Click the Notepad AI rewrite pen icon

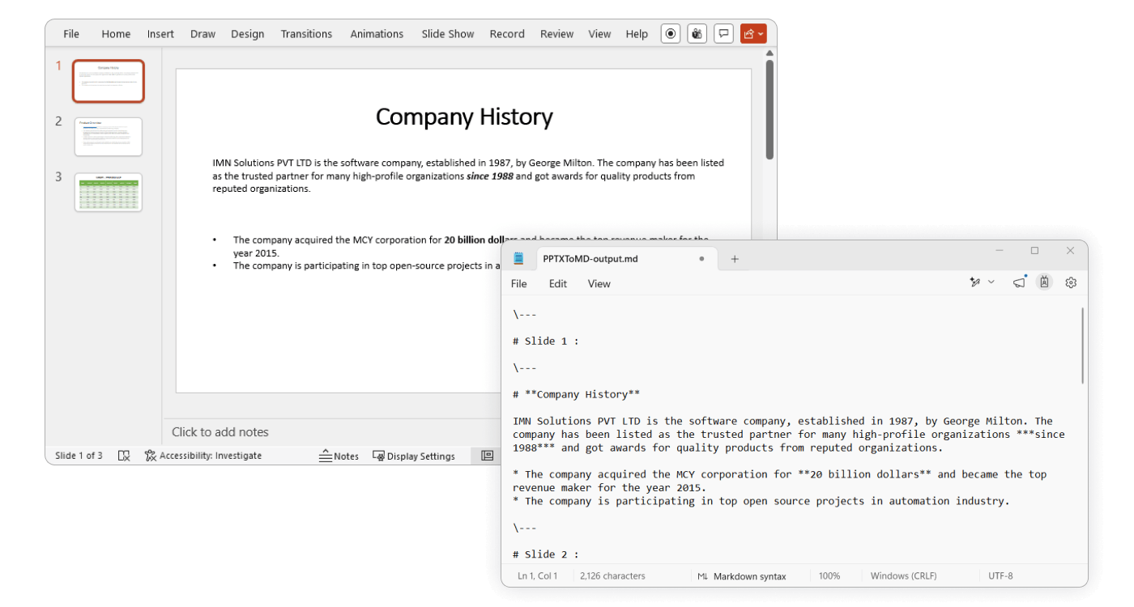point(975,282)
